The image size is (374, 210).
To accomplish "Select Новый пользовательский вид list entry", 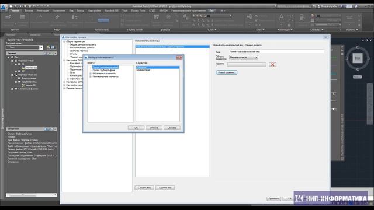I will (x=172, y=47).
